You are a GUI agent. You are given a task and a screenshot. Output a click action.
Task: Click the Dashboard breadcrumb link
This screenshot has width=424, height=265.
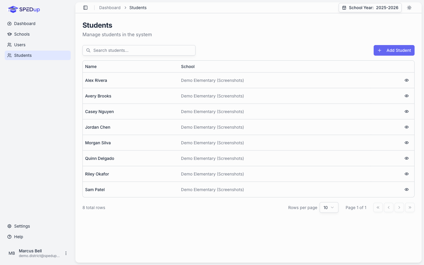coord(110,8)
